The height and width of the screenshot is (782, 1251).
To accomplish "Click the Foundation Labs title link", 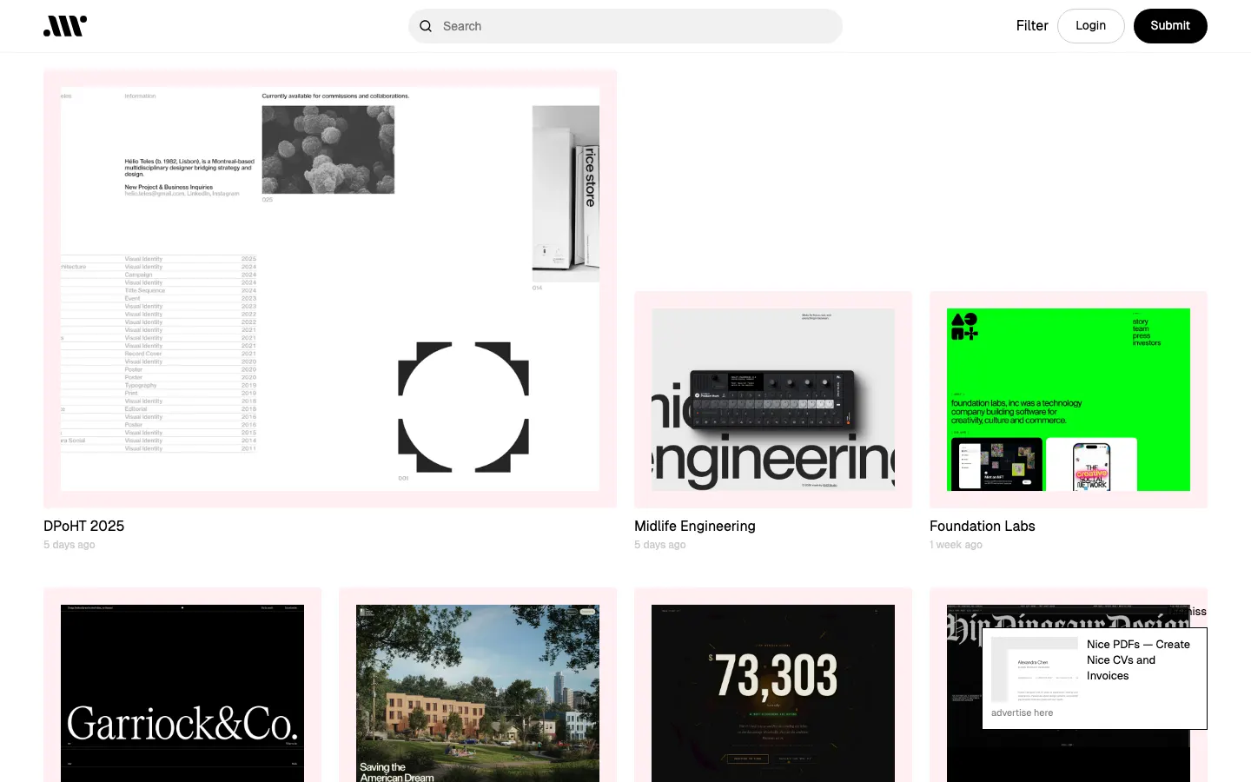I will pos(982,526).
